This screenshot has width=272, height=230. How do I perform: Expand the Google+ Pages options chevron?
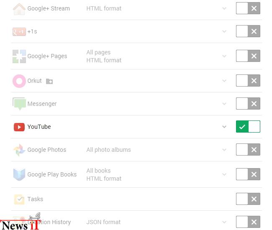(224, 56)
